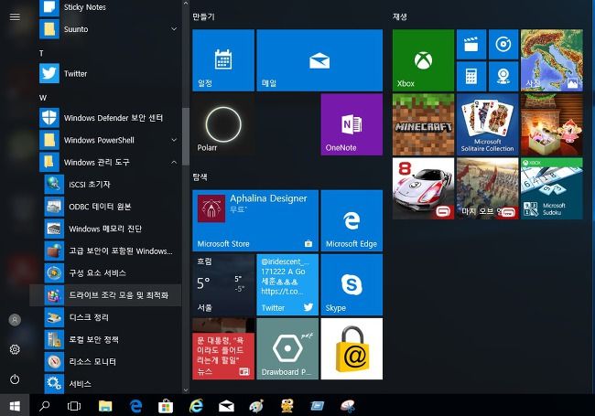Open Microsoft Solitaire Collection tile
The width and height of the screenshot is (595, 416).
488,124
